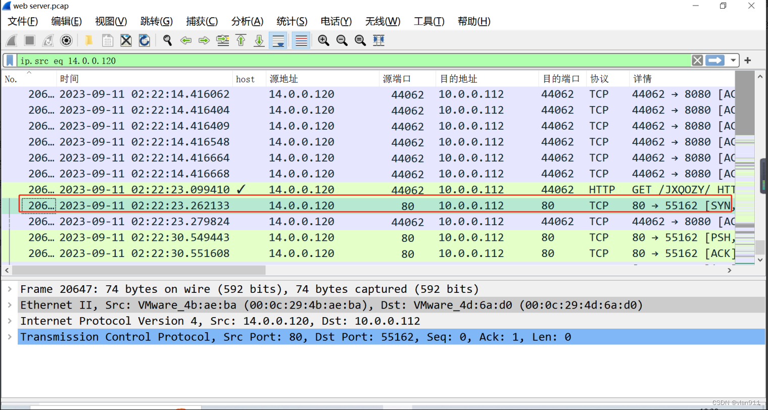The width and height of the screenshot is (768, 410).
Task: Open the 工具(T) menu
Action: [x=429, y=21]
